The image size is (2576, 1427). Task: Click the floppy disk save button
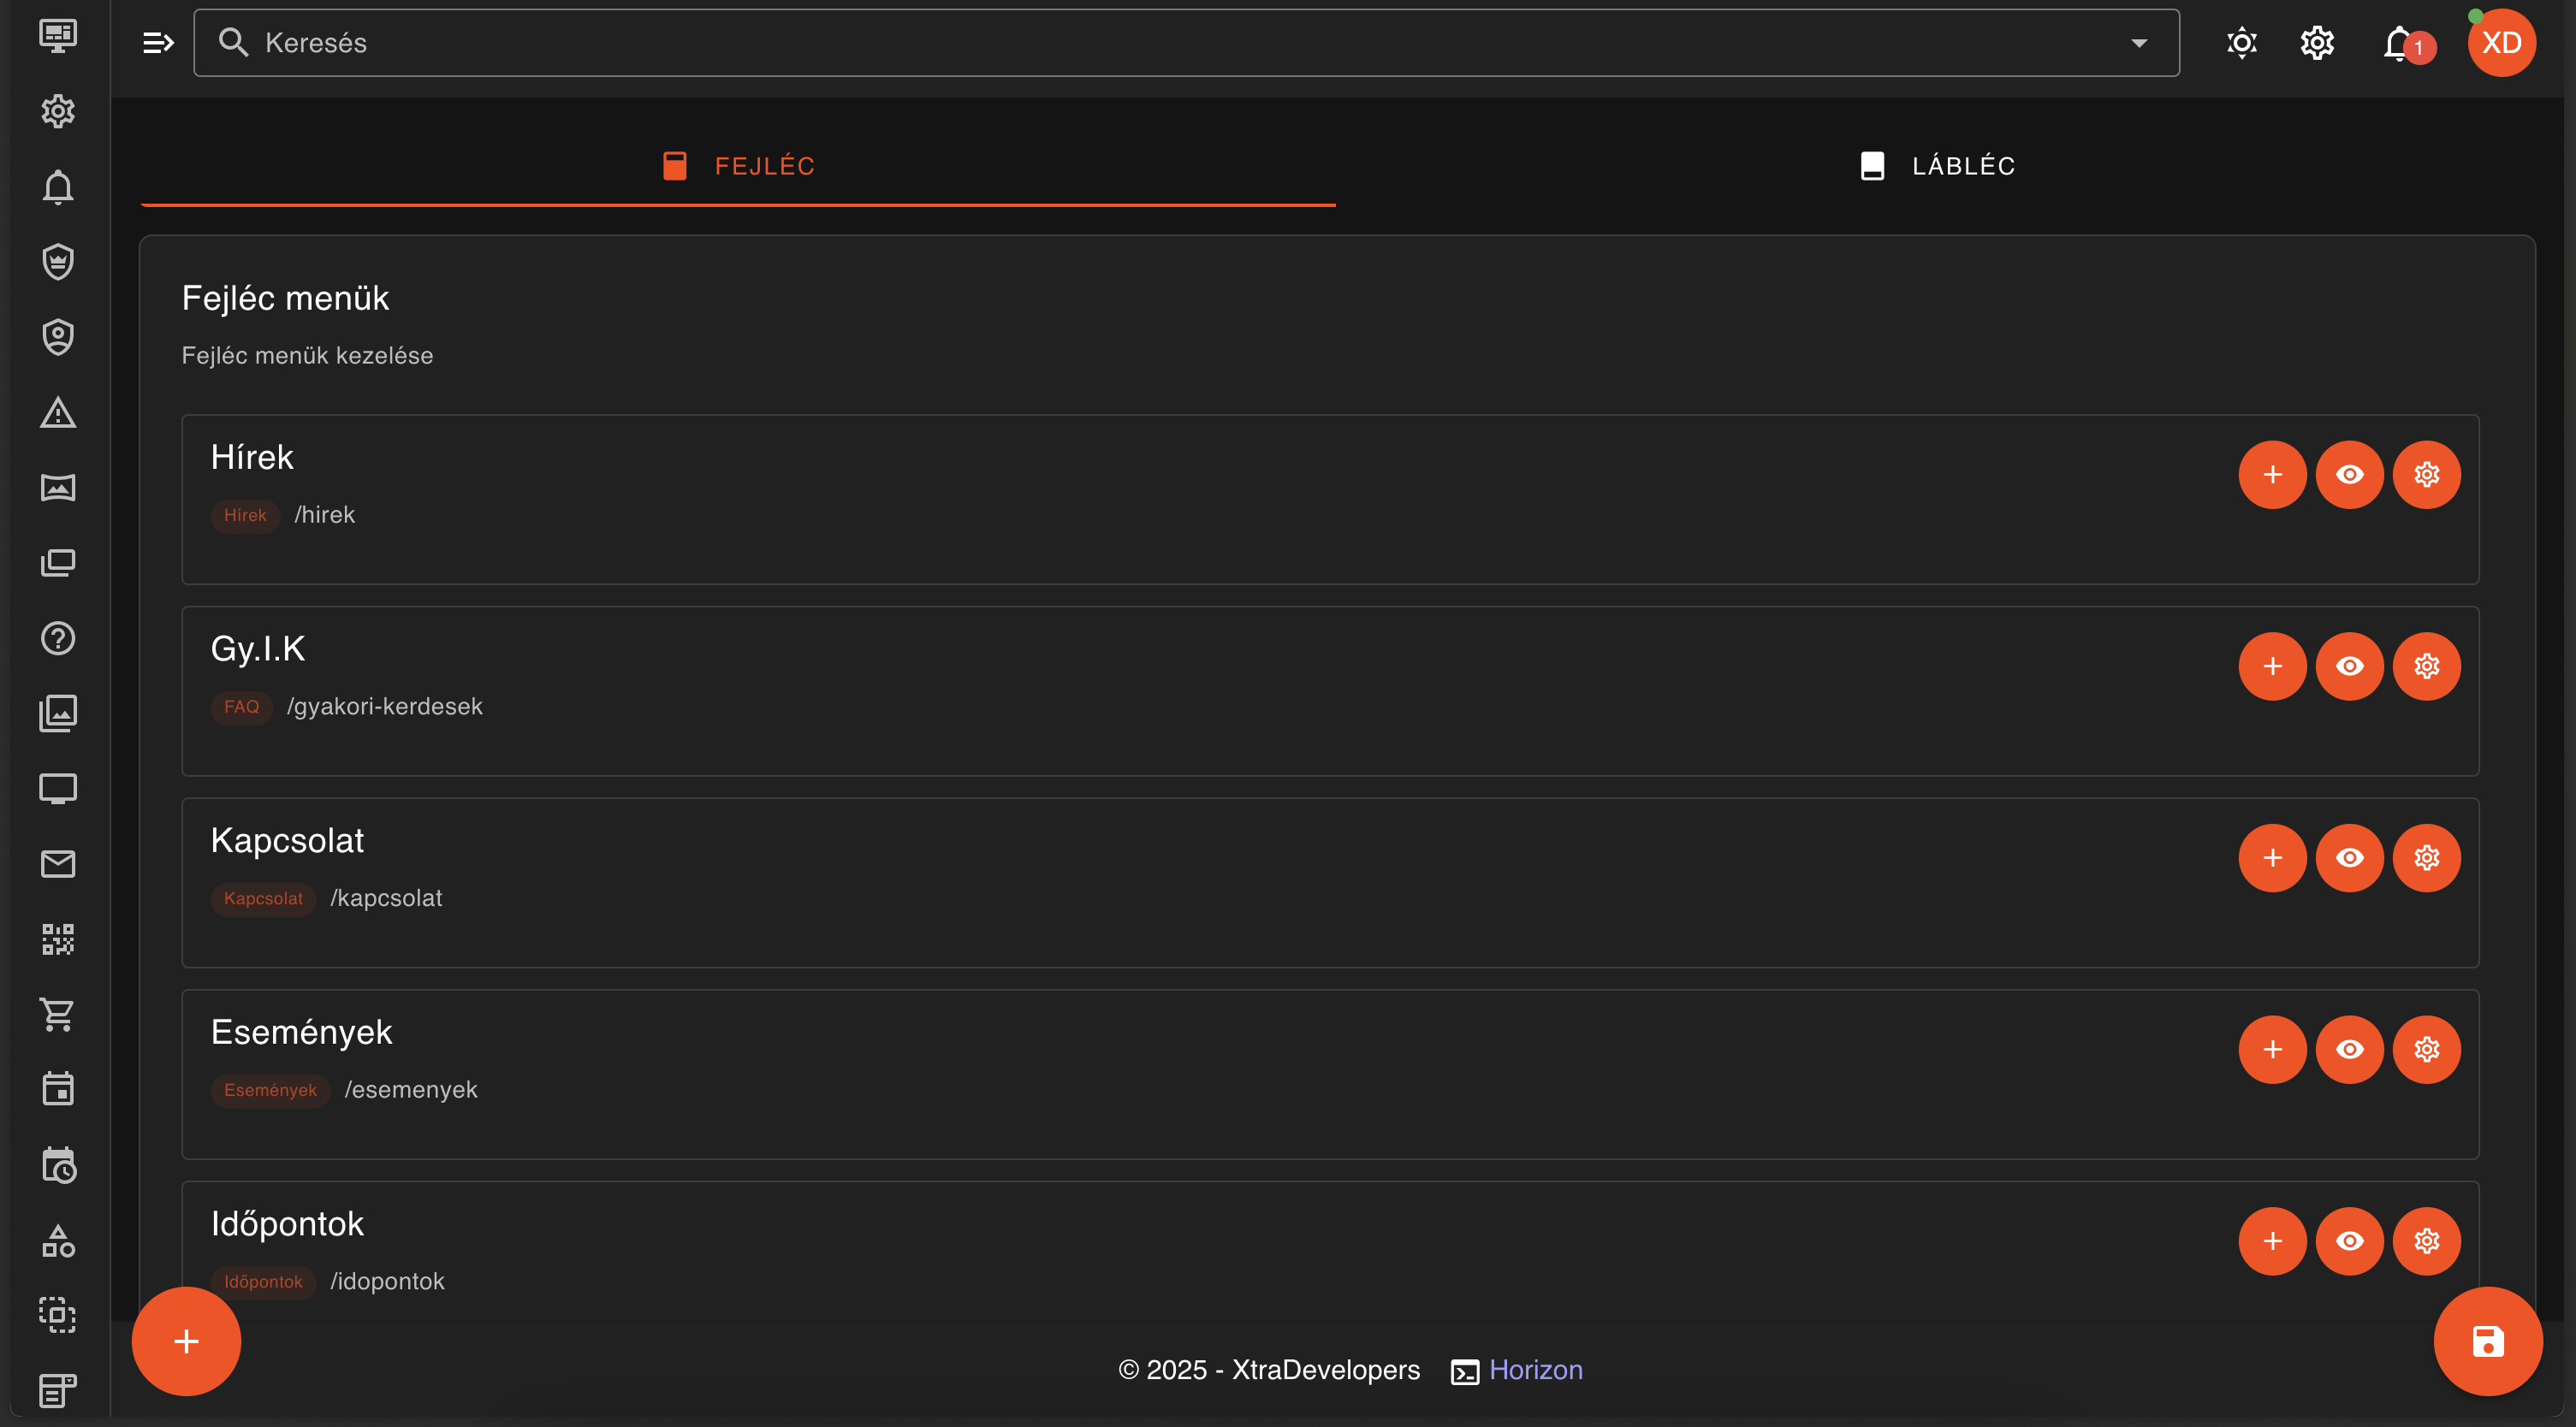pyautogui.click(x=2487, y=1341)
